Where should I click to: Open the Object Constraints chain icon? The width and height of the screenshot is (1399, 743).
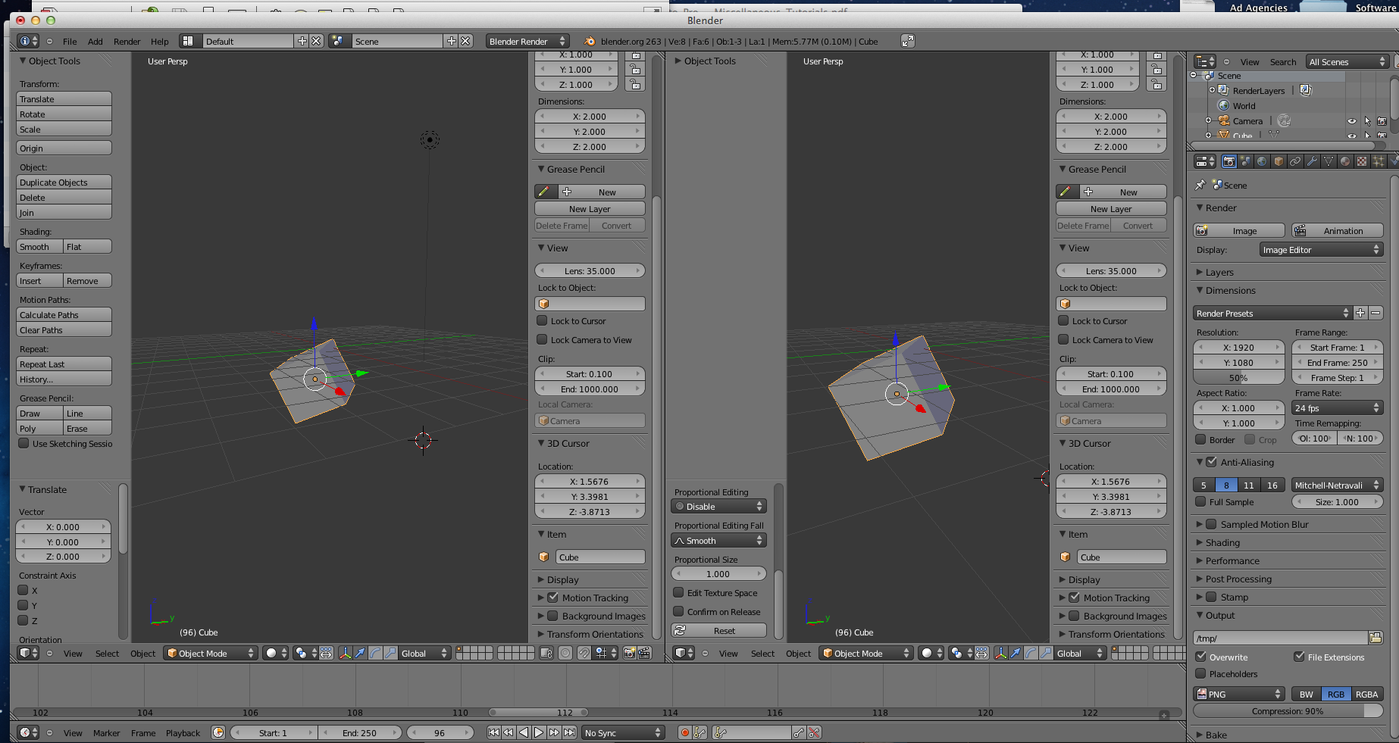click(1295, 161)
